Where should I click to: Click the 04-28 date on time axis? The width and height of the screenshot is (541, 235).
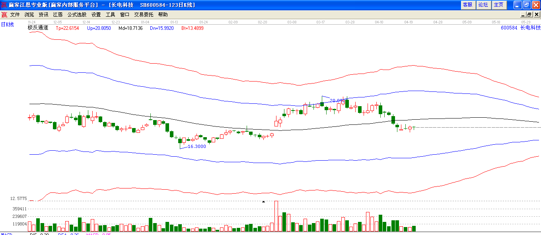[x=438, y=22]
